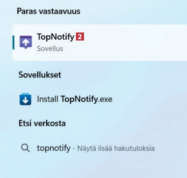Image resolution: width=187 pixels, height=178 pixels.
Task: Click the Paras vastaavuus heading
Action: point(48,11)
